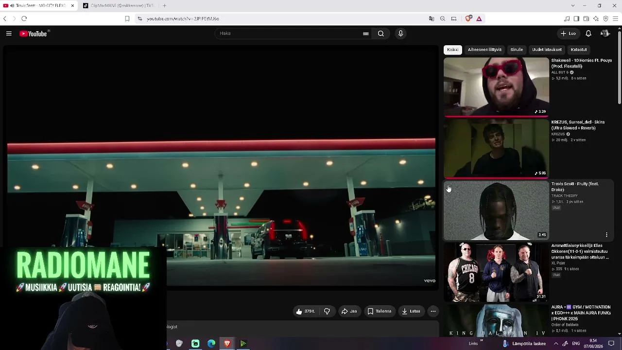The height and width of the screenshot is (350, 622).
Task: Download the video with Lataa
Action: 411,311
